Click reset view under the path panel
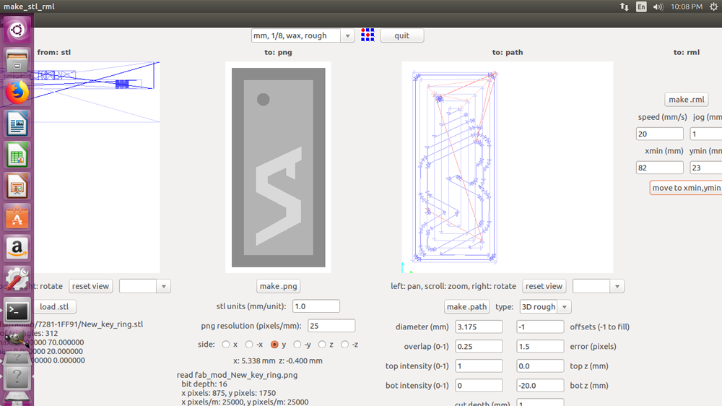The width and height of the screenshot is (722, 406). point(544,286)
